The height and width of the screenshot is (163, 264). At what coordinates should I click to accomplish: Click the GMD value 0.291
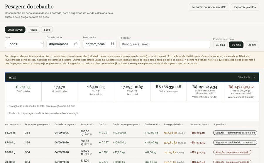click(x=105, y=133)
